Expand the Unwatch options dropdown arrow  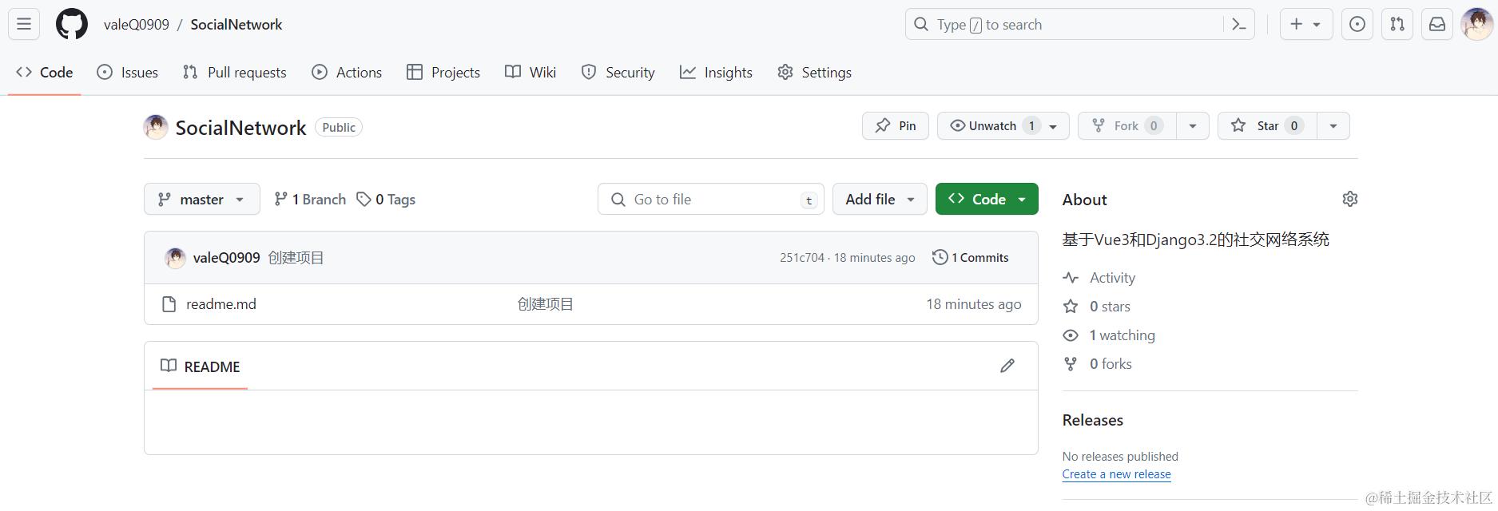click(1054, 126)
